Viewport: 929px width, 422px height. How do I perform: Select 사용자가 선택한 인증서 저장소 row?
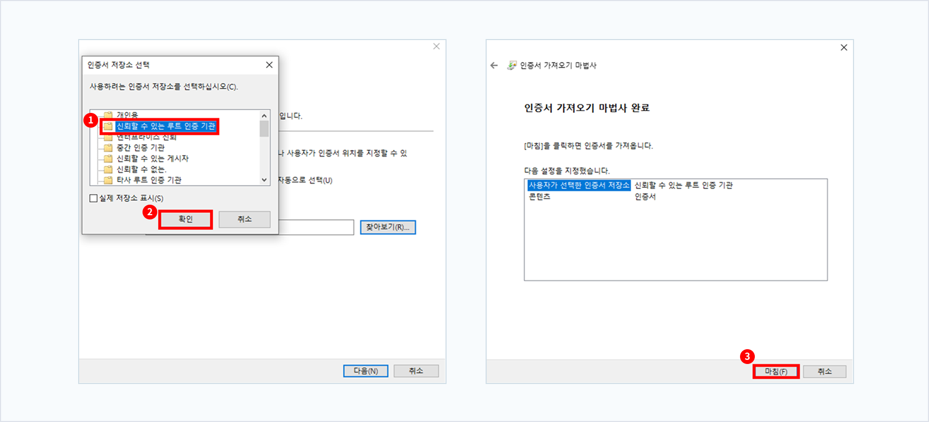[579, 185]
